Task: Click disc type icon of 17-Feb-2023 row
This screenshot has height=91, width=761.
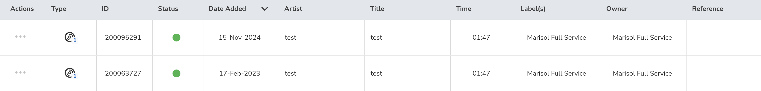Action: pos(70,73)
